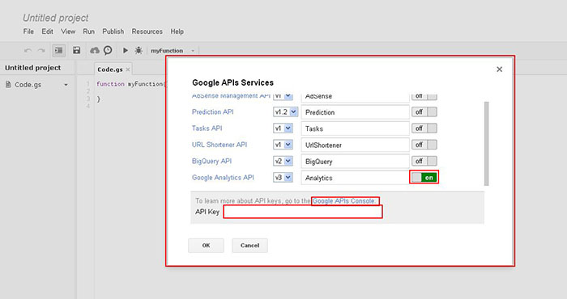Turn on the Prediction API switch

[x=424, y=112]
